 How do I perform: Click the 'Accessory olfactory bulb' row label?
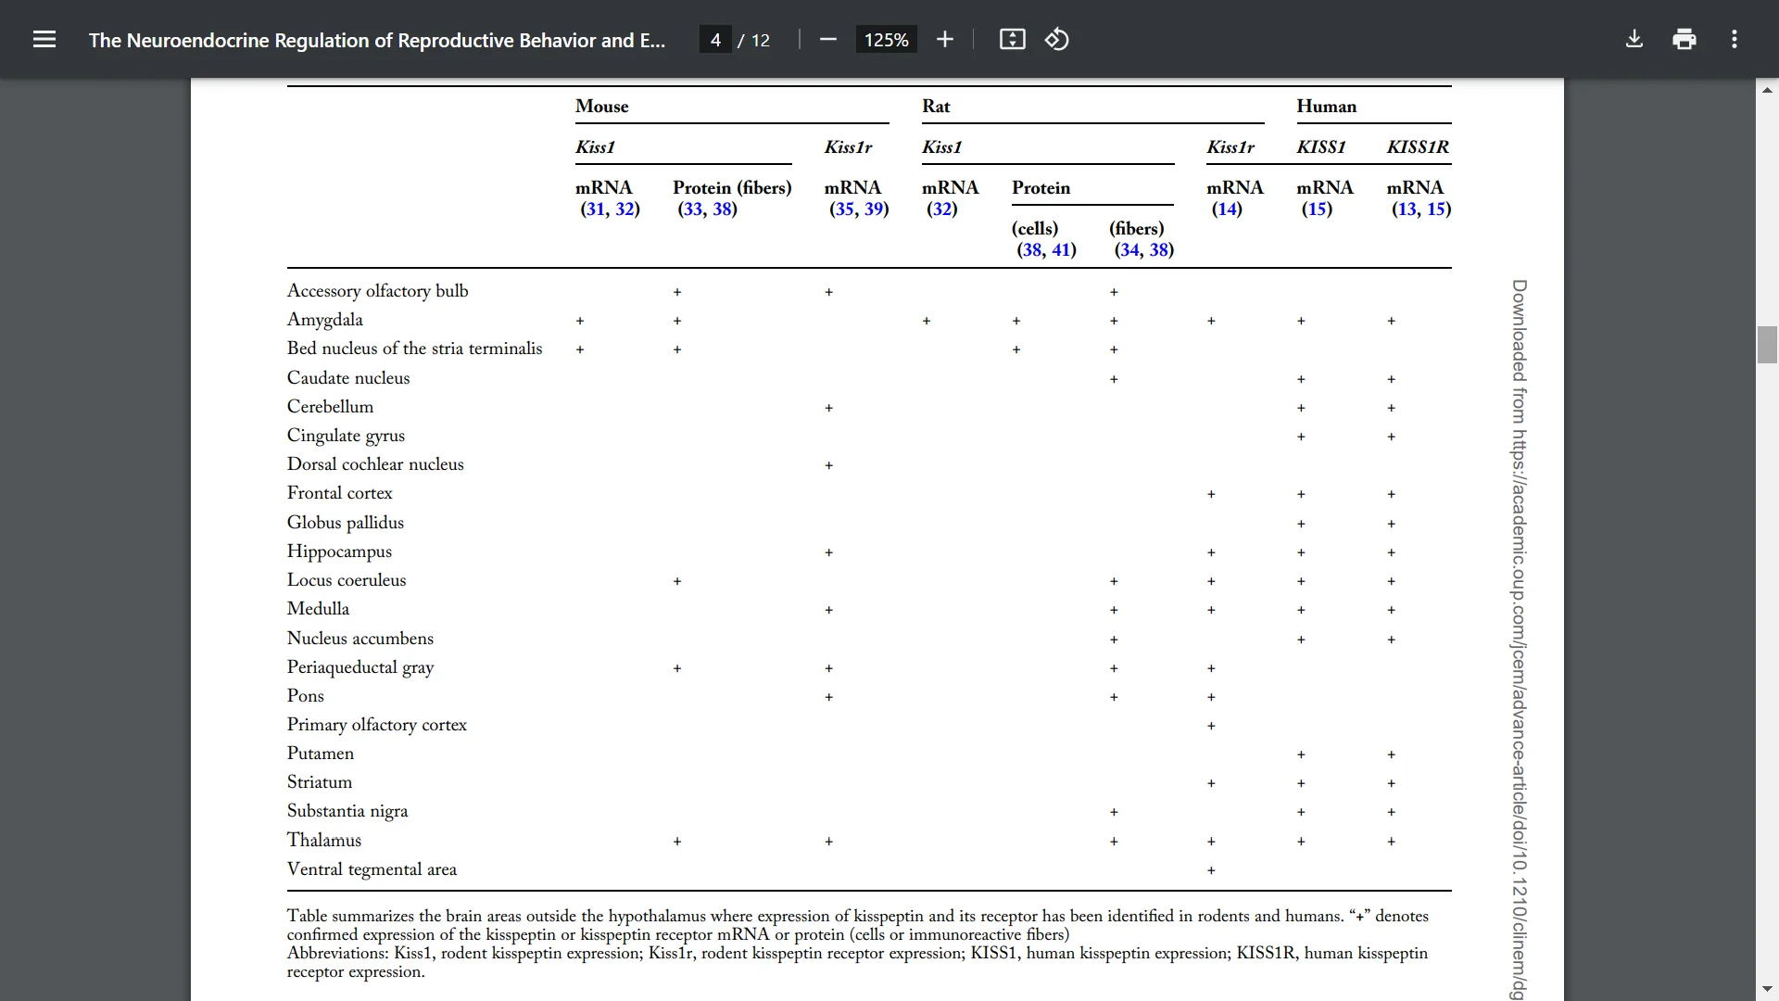coord(377,290)
